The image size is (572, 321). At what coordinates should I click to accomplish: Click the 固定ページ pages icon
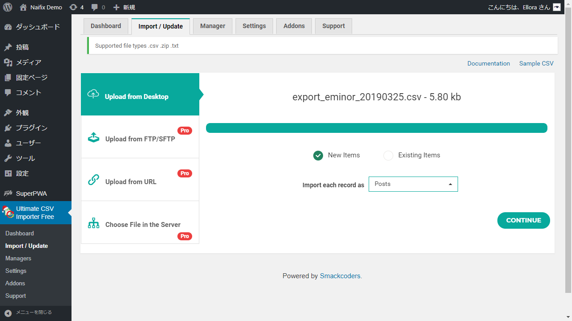coord(8,78)
